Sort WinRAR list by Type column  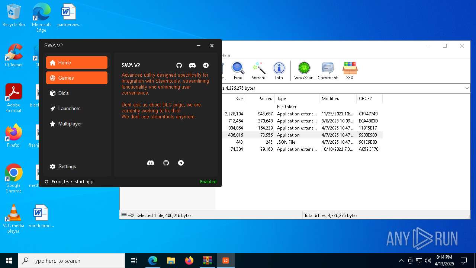[297, 99]
